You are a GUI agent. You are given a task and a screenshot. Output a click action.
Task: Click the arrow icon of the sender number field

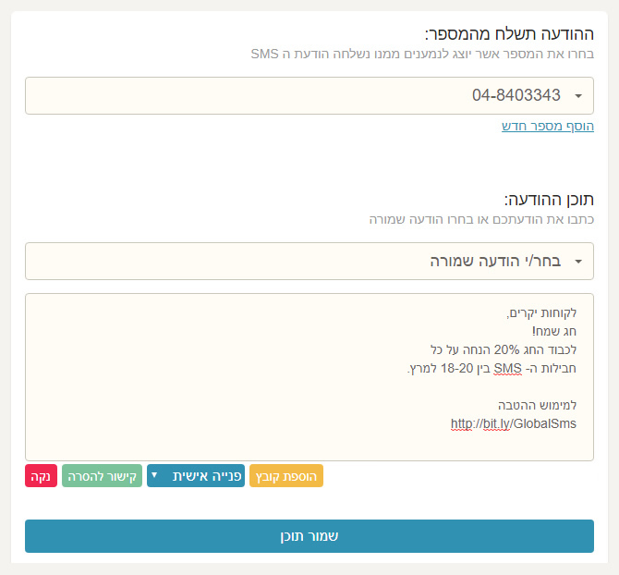(x=578, y=96)
